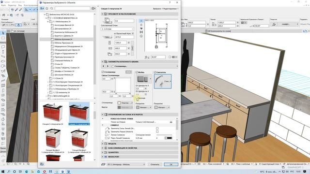Click the rotation angle 90,00° field
310x174 pixels.
(x=158, y=57)
